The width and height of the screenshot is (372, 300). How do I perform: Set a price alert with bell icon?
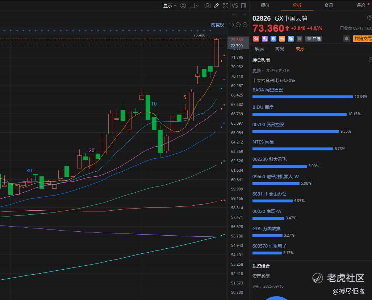(x=346, y=39)
